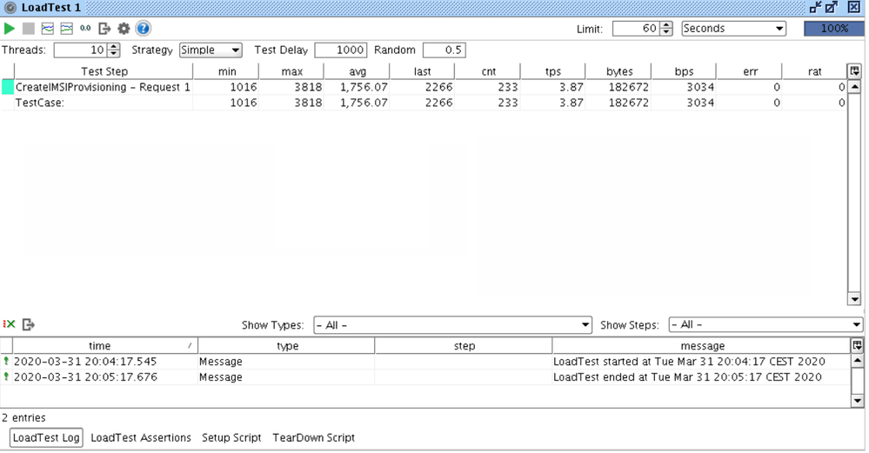
Task: Open the statistics graph icon
Action: [x=48, y=29]
